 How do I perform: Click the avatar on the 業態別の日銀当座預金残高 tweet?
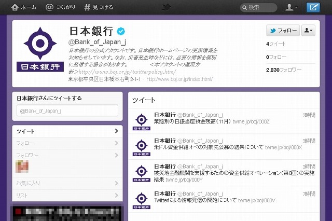142,121
